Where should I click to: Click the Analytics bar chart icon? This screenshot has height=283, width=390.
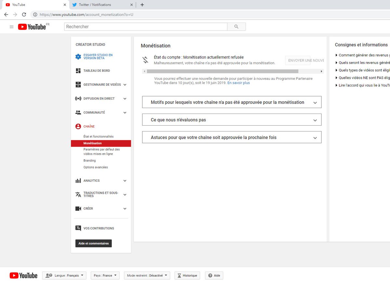(x=78, y=181)
